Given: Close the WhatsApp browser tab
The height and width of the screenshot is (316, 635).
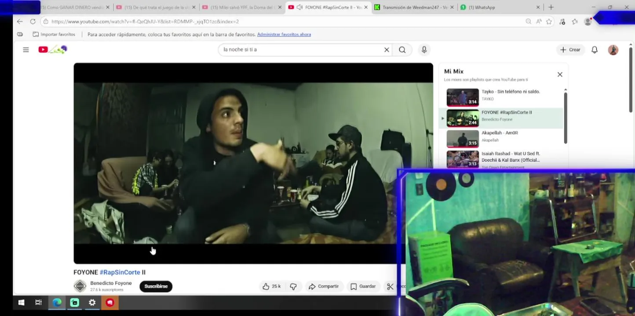Looking at the screenshot, I should pos(538,7).
